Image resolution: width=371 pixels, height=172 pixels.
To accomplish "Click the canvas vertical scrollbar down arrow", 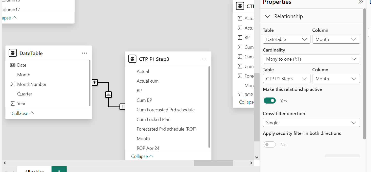I will (x=257, y=157).
